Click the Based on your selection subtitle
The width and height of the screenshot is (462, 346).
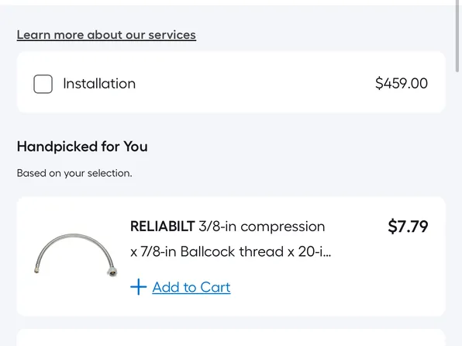coord(74,173)
